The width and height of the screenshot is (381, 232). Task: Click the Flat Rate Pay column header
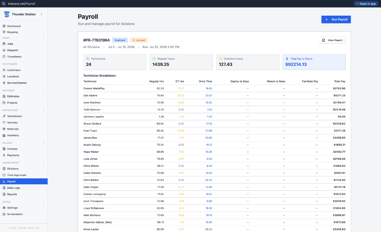pos(310,82)
